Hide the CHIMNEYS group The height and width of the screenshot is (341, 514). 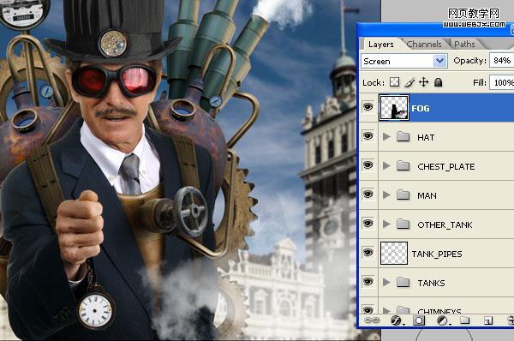point(368,309)
